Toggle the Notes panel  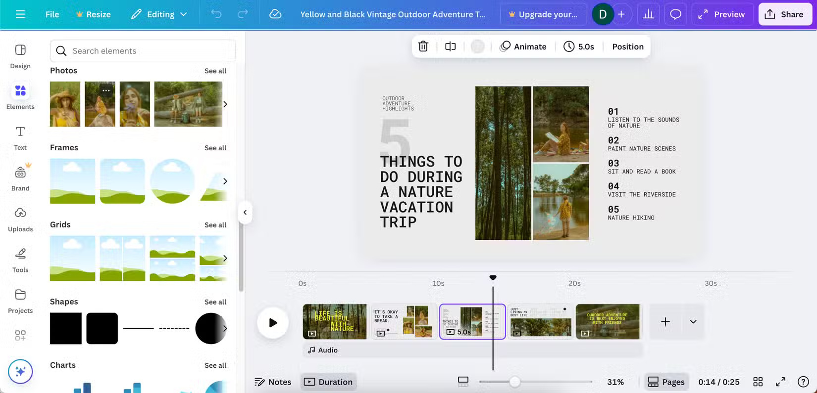273,382
